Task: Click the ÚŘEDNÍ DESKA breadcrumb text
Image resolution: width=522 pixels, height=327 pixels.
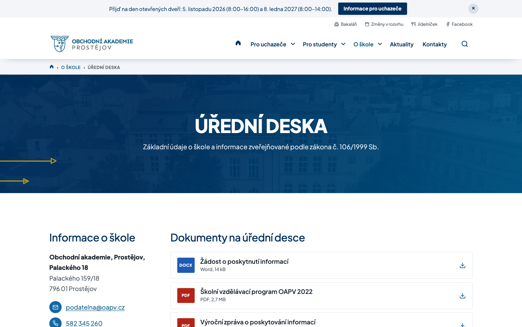Action: coord(104,67)
